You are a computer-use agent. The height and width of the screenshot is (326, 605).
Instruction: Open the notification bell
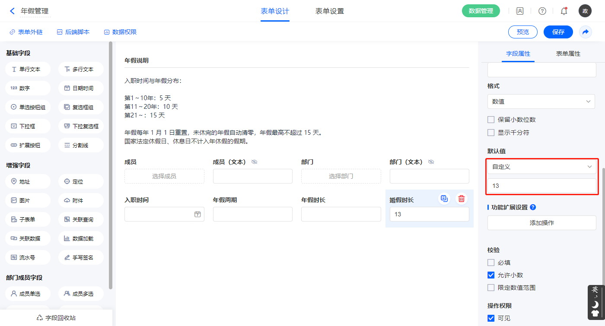[564, 11]
